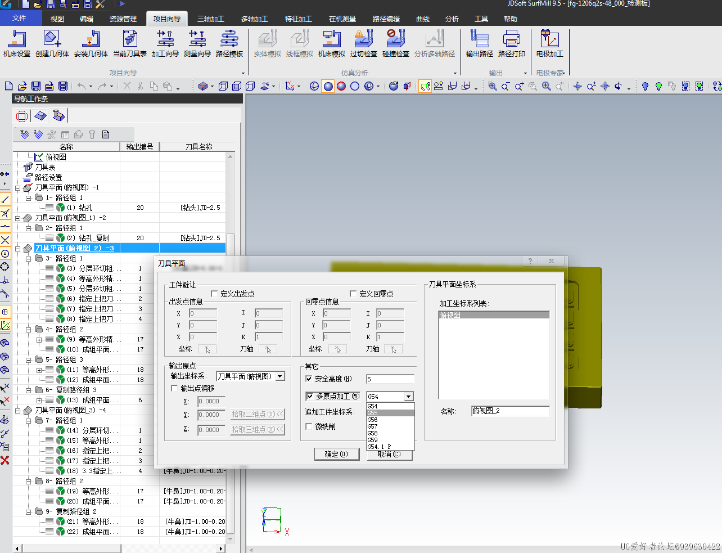Open the 机床设置 machine setup tool
The image size is (722, 553).
click(x=17, y=44)
